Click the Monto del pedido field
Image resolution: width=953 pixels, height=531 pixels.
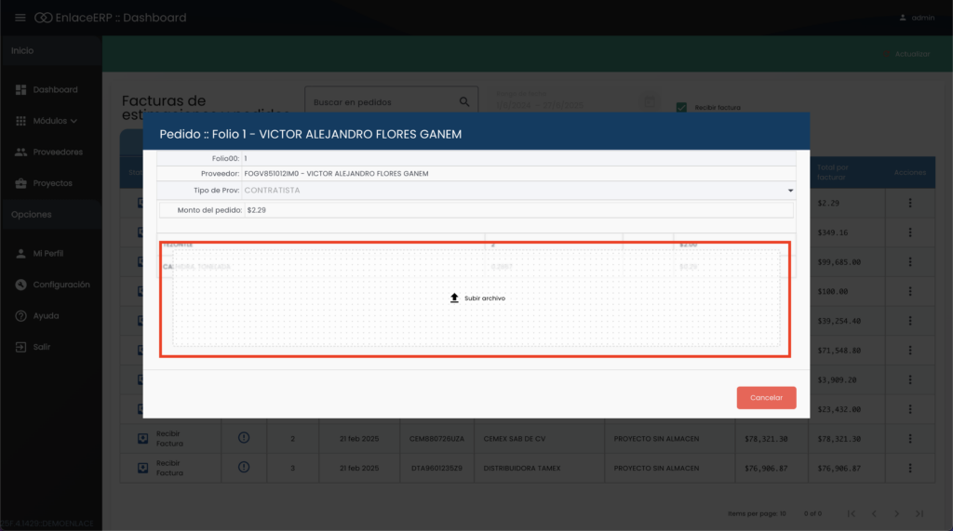coord(517,210)
